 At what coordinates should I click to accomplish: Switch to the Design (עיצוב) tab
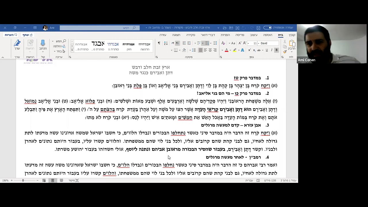[x=253, y=35]
